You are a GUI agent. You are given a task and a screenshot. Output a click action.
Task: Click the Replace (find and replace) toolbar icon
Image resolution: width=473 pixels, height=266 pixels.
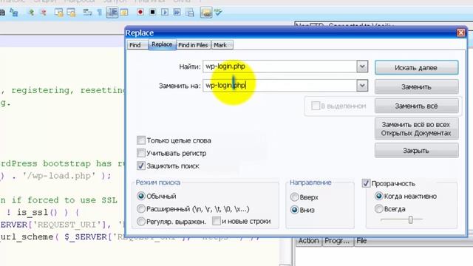pyautogui.click(x=14, y=12)
